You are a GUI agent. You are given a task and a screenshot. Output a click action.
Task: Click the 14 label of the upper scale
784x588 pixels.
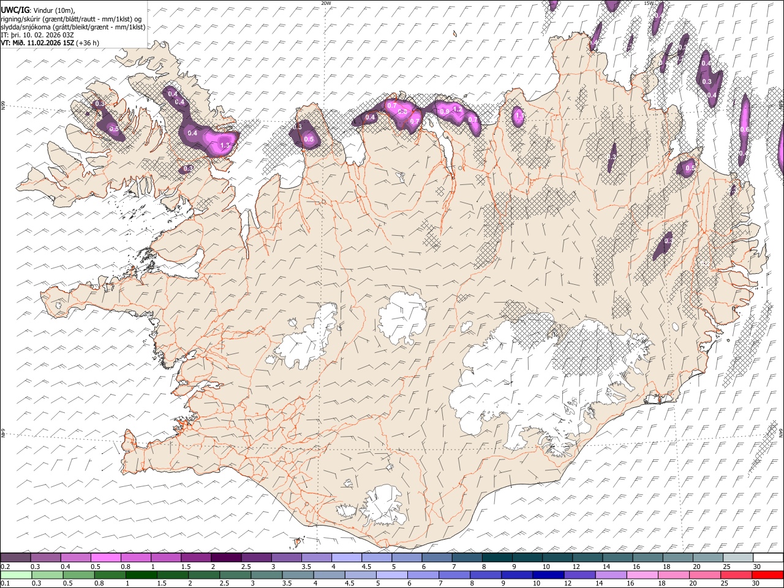coord(606,567)
